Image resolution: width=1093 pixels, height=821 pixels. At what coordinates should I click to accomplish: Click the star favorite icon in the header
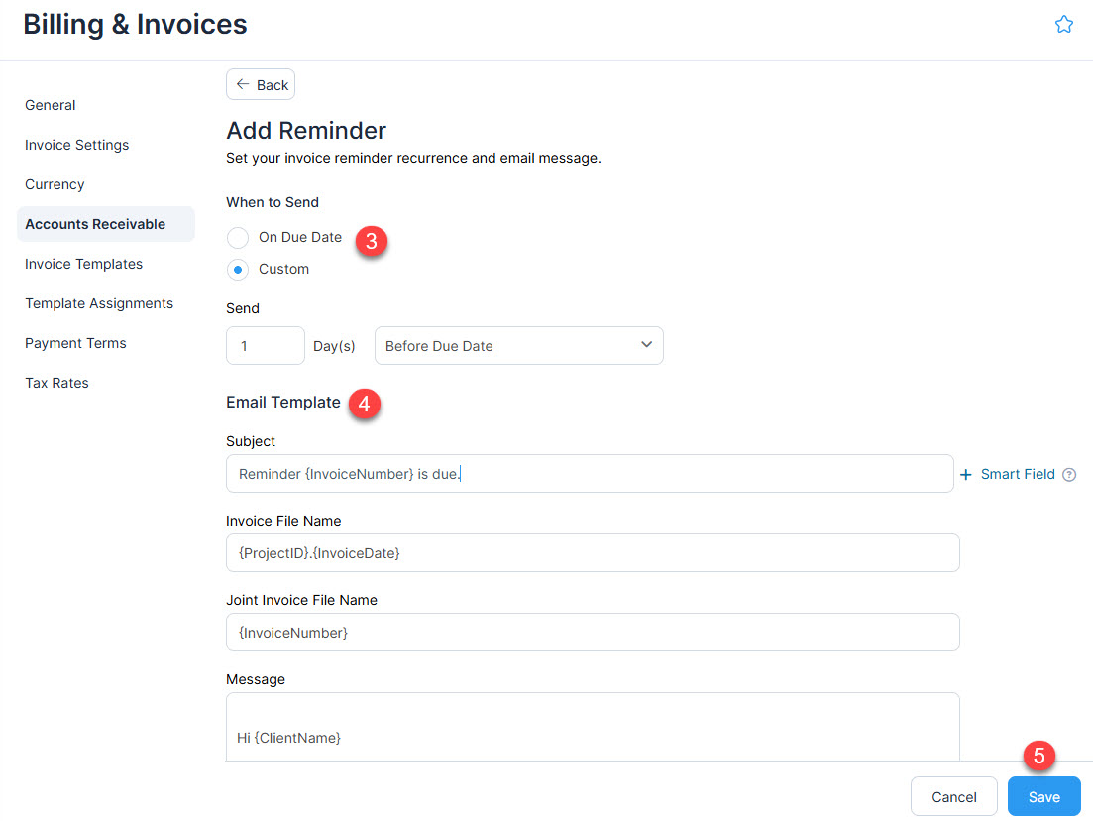[x=1064, y=23]
